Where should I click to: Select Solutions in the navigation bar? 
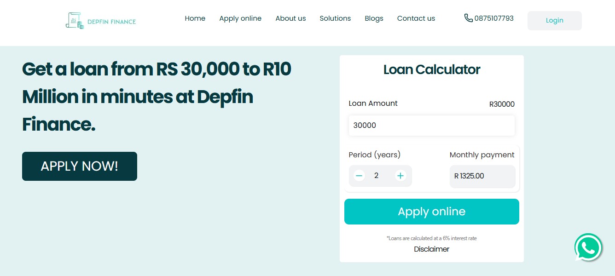pyautogui.click(x=335, y=18)
